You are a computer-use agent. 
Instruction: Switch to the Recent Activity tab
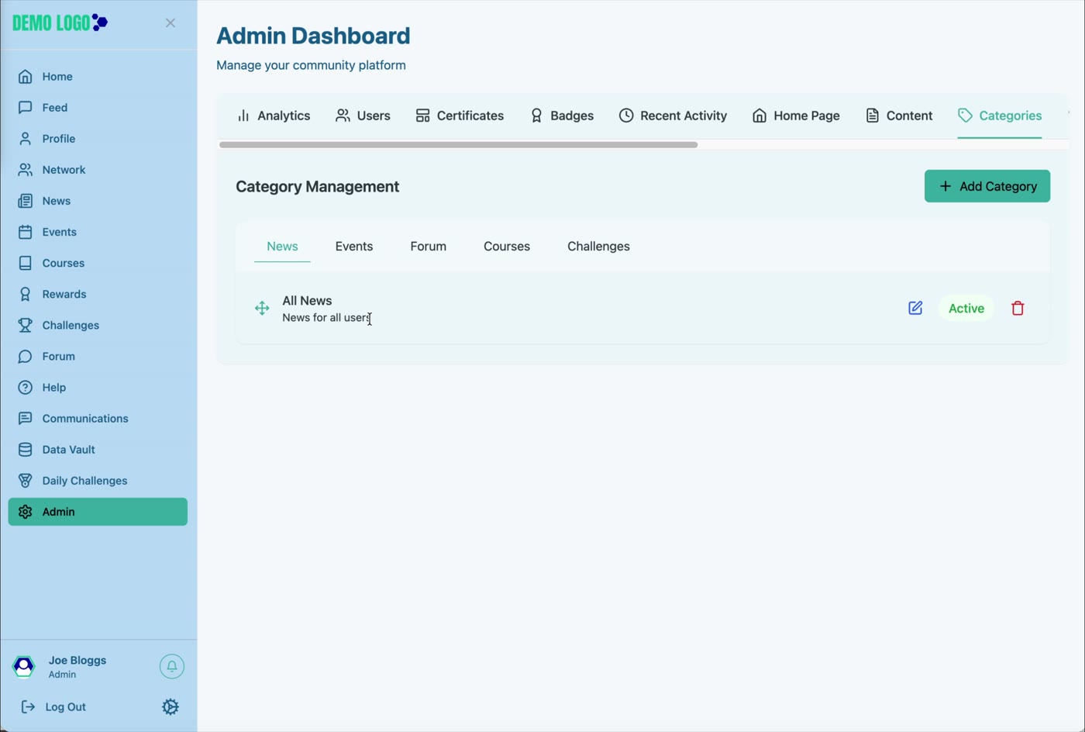(673, 116)
